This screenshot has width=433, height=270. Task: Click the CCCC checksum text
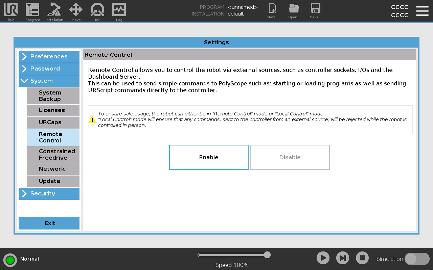[x=400, y=11]
